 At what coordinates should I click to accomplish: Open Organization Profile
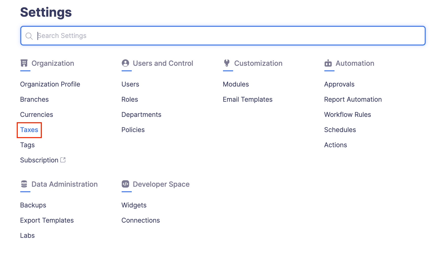[50, 84]
